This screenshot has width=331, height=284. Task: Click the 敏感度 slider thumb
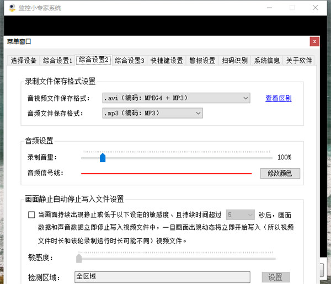click(x=79, y=259)
